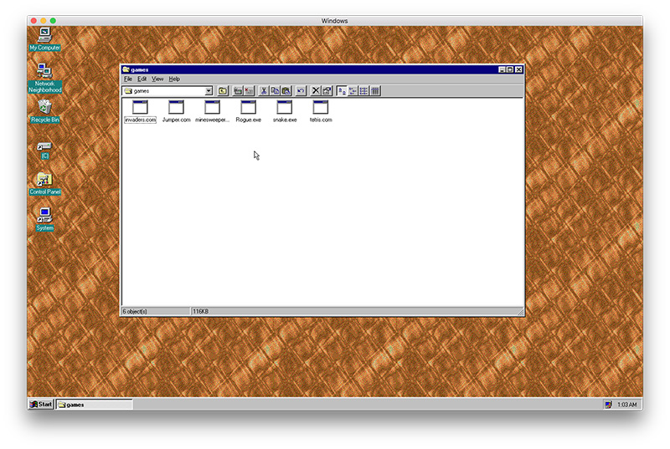
Task: Click the green macOS zoom button
Action: 53,20
